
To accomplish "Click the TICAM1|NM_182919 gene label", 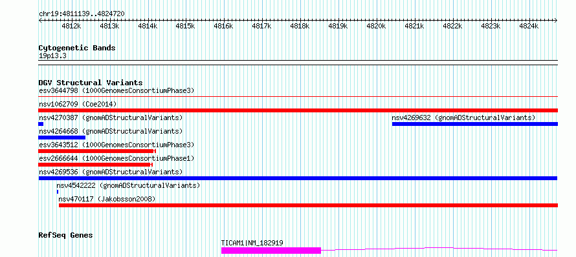I will (x=252, y=243).
